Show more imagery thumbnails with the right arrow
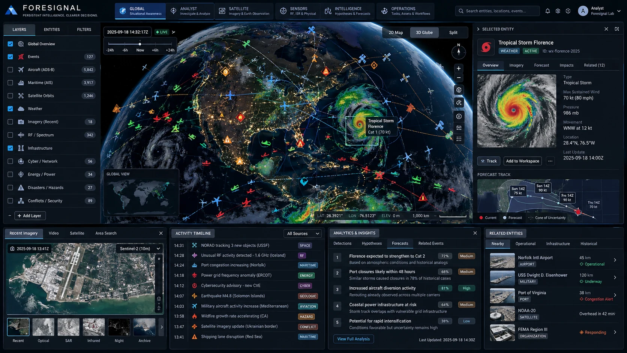 tap(162, 327)
